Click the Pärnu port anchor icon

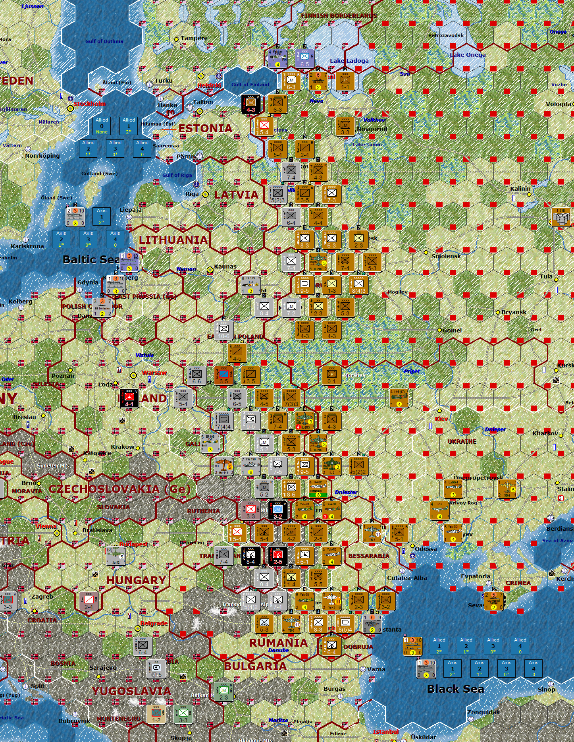pos(200,157)
